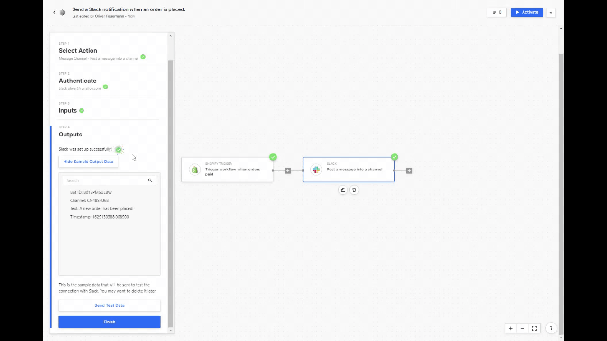607x341 pixels.
Task: Click the magnifier icon in the search box
Action: pyautogui.click(x=150, y=180)
